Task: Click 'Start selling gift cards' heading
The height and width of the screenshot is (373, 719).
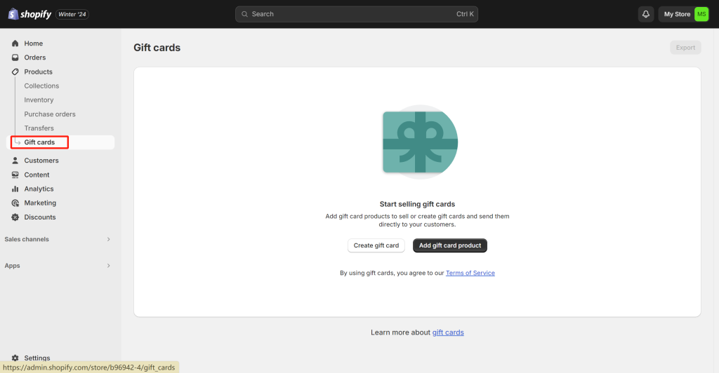Action: click(417, 205)
